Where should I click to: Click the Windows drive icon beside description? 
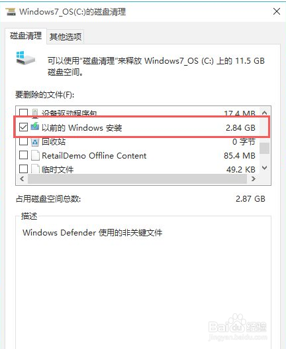pyautogui.click(x=25, y=58)
